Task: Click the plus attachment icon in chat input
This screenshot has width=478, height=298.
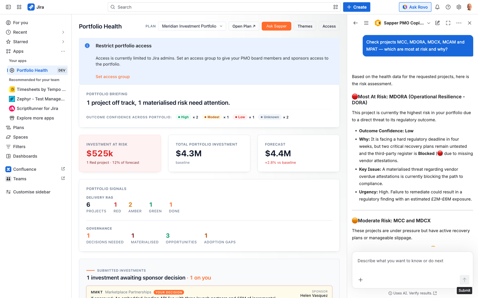Action: pos(361,280)
